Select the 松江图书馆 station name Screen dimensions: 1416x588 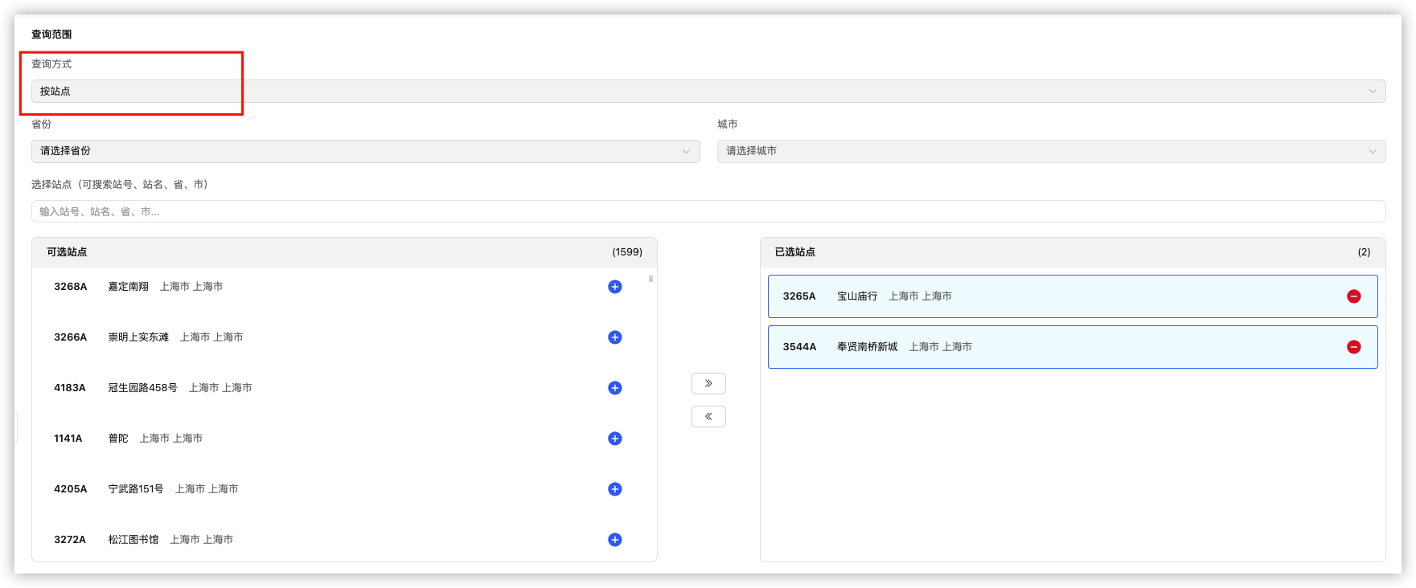pos(133,540)
